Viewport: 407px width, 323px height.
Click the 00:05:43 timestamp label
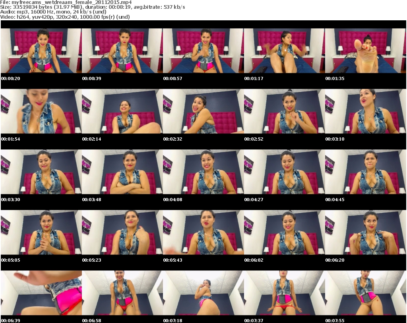click(172, 260)
